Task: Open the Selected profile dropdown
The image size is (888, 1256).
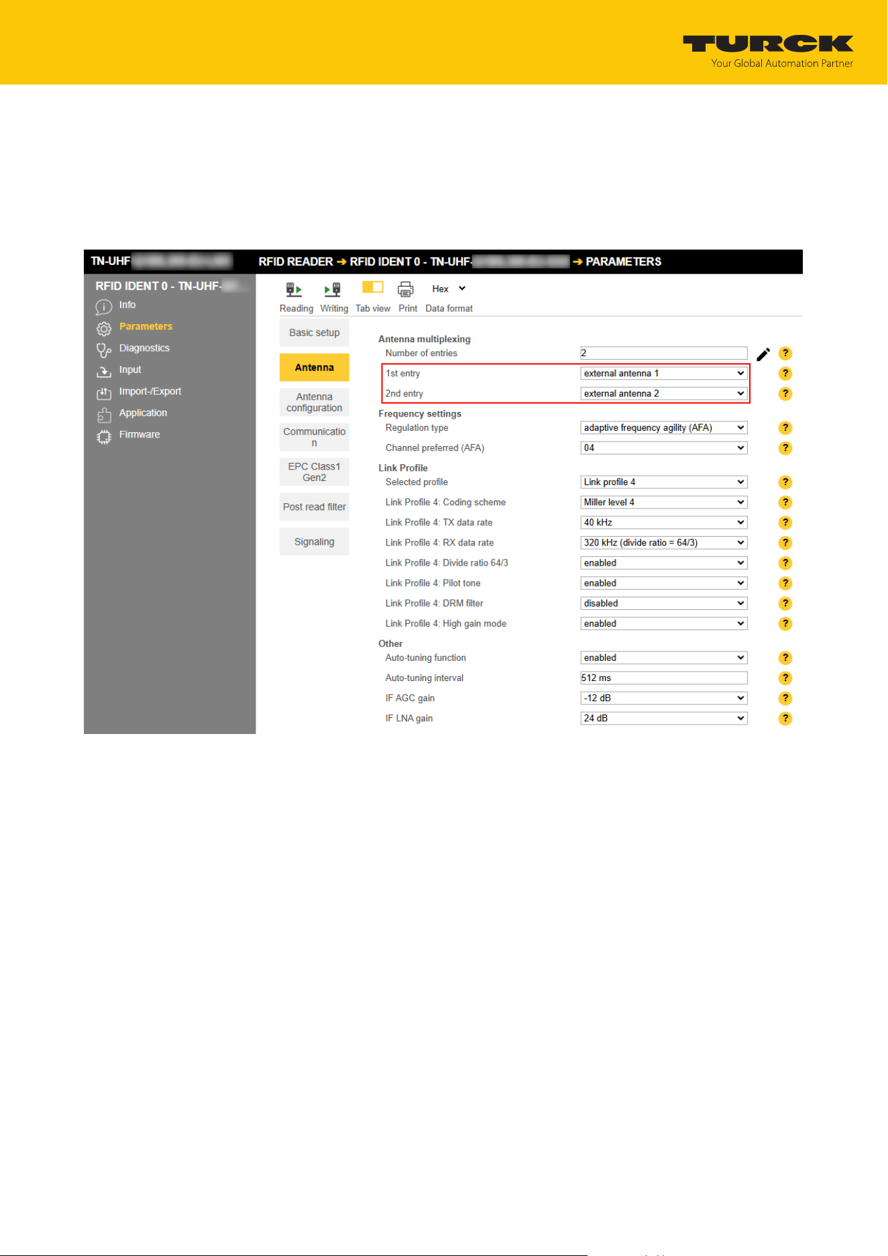Action: click(x=664, y=482)
